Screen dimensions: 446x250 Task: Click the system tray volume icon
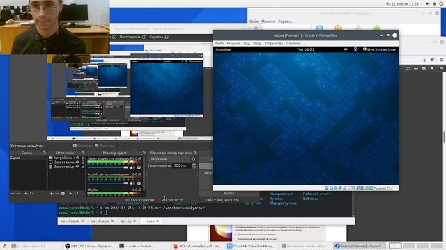click(x=428, y=4)
